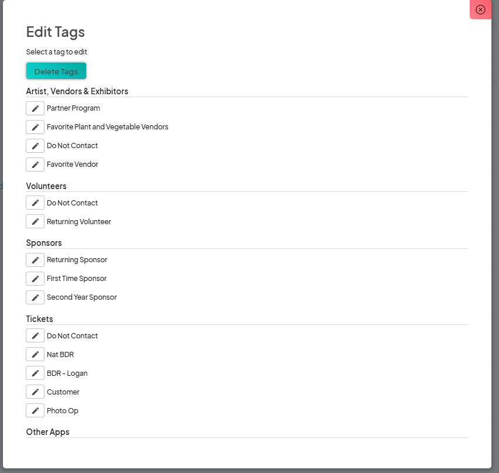
Task: Edit Do Not Contact in the Volunteers section
Action: click(x=35, y=203)
